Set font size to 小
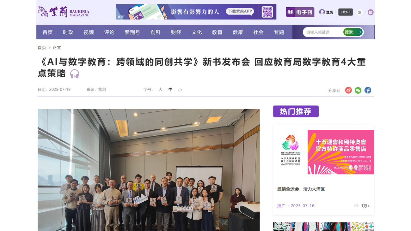Viewport: 411px width, 231px height. tap(180, 90)
